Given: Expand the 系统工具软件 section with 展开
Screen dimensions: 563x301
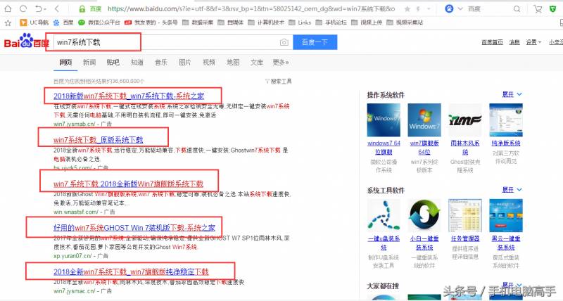Looking at the screenshot, I should (x=512, y=190).
